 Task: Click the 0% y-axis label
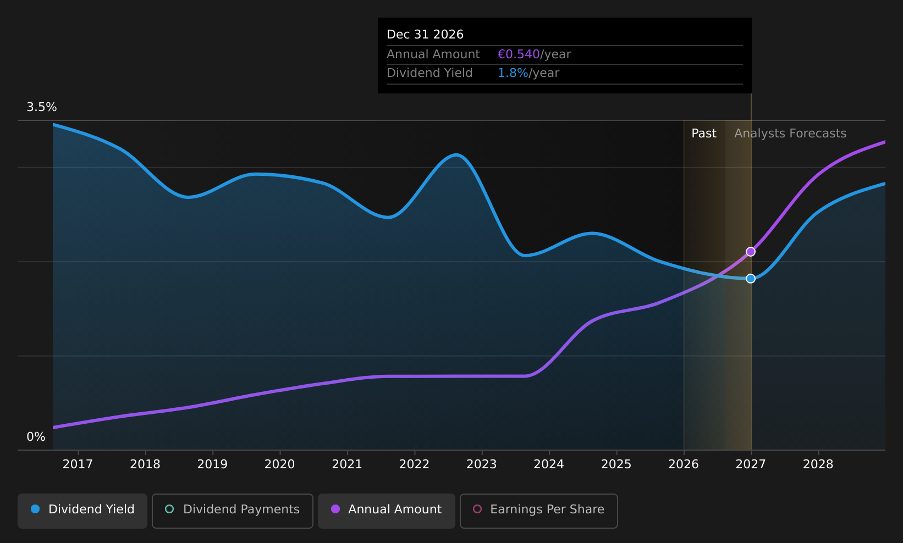pyautogui.click(x=36, y=437)
